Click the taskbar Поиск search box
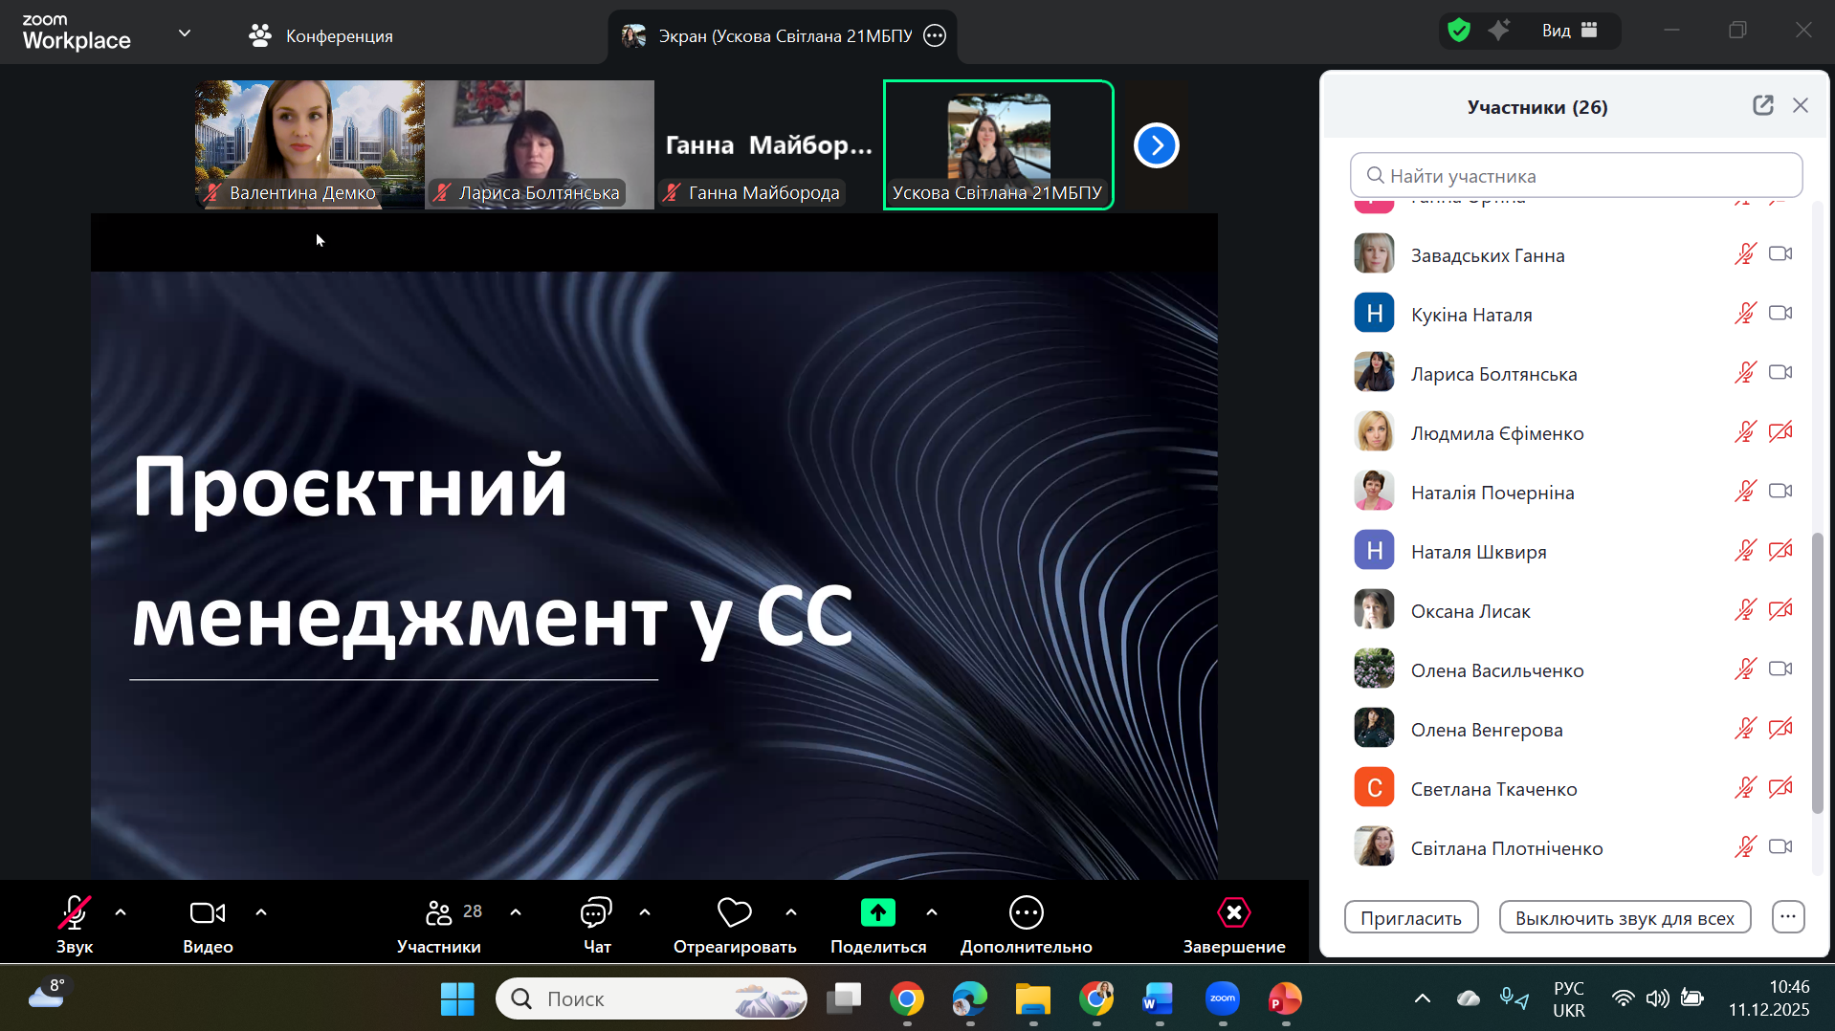This screenshot has width=1835, height=1031. click(x=651, y=998)
